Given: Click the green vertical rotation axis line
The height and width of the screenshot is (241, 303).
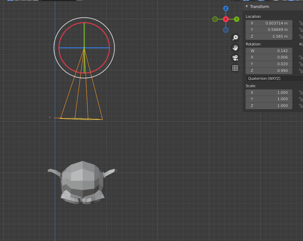Looking at the screenshot, I should 84,35.
